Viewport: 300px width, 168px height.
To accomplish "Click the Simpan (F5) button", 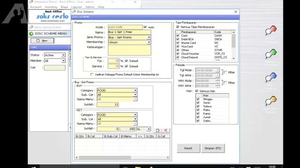I will point(213,148).
